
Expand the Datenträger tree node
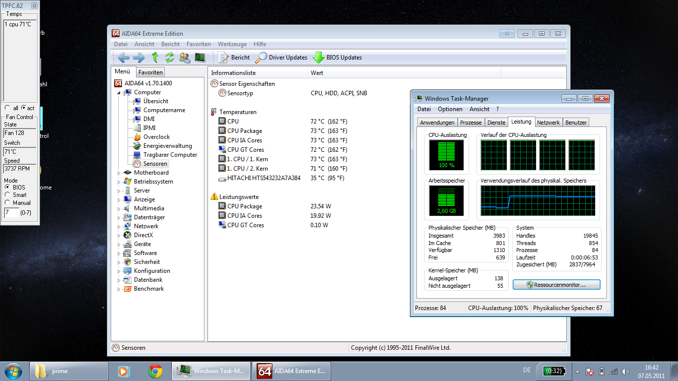(x=119, y=217)
